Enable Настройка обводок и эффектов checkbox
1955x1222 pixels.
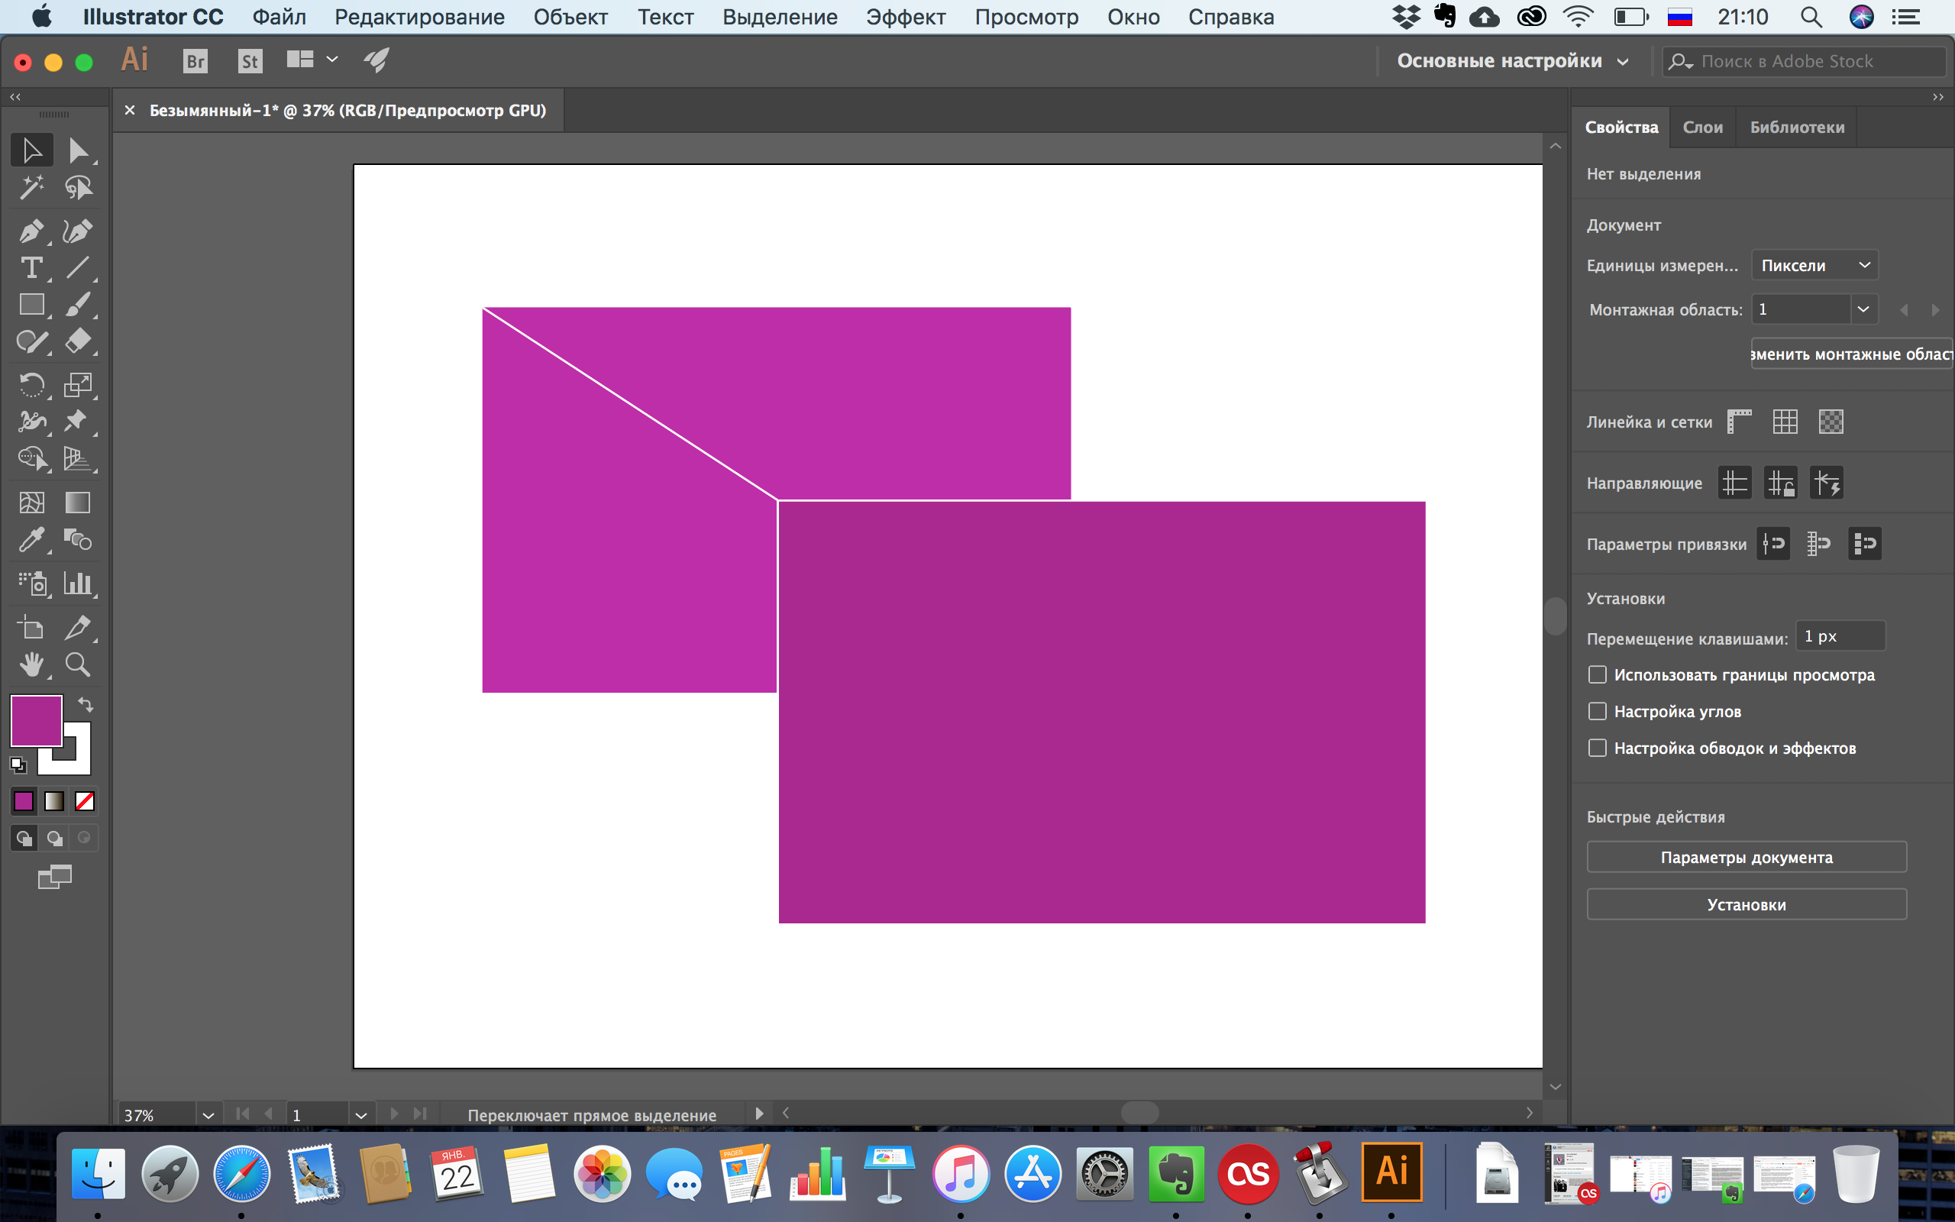(1595, 748)
